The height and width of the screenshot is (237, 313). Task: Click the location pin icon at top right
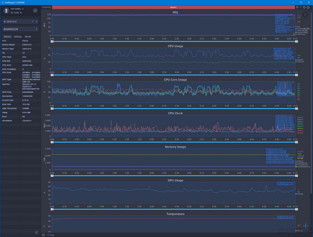click(x=297, y=7)
